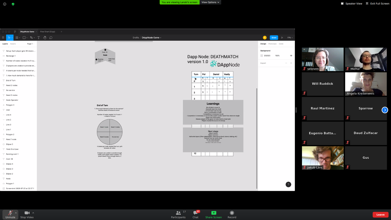391x220 pixels.
Task: Open the Layers panel tab
Action: click(5, 44)
